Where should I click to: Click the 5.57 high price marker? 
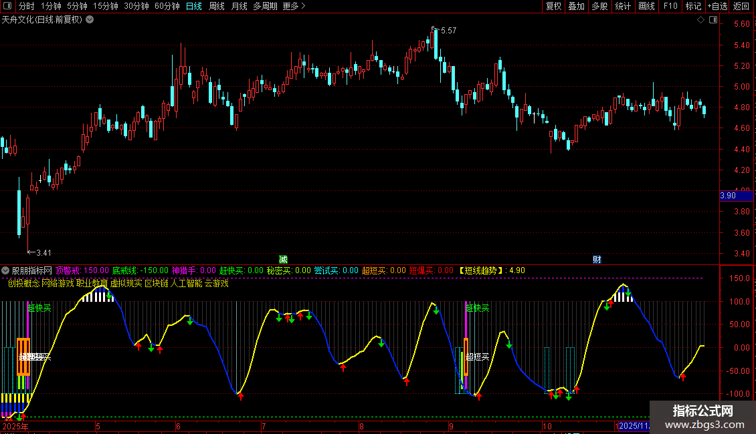tap(448, 31)
